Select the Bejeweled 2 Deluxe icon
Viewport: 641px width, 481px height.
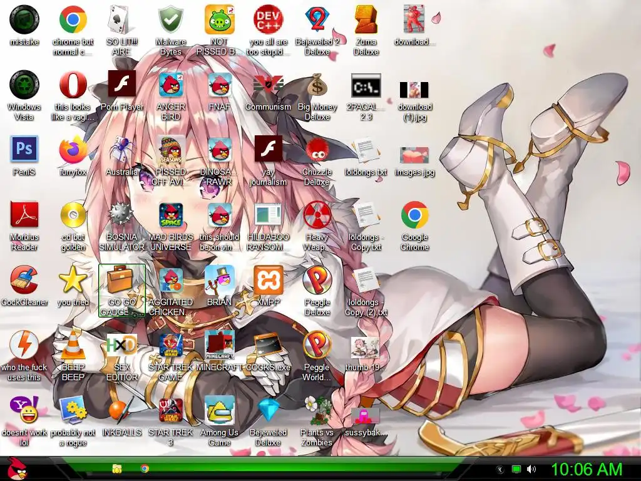coord(317,19)
